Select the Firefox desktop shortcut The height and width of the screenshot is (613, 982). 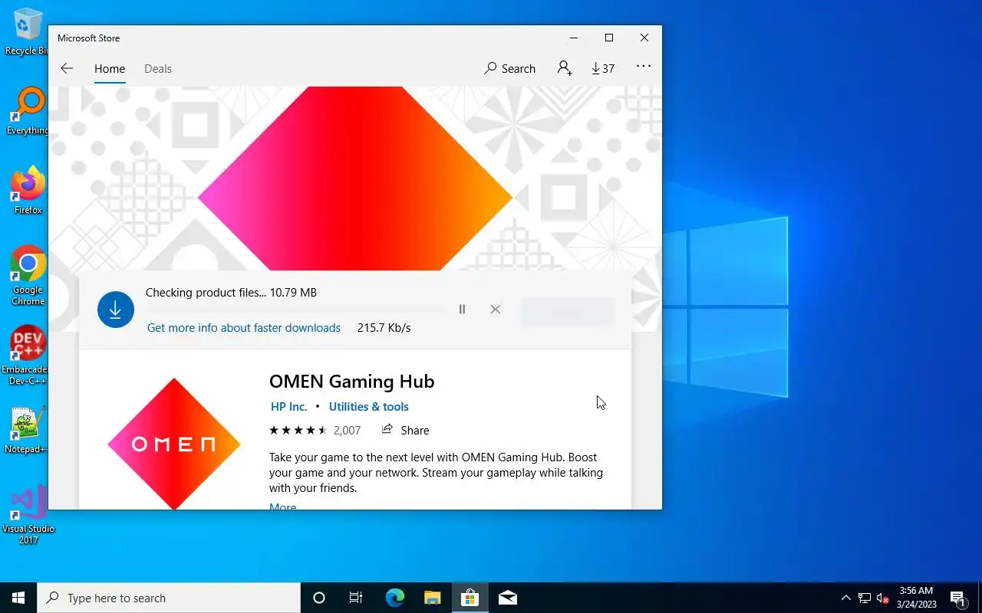(x=28, y=191)
